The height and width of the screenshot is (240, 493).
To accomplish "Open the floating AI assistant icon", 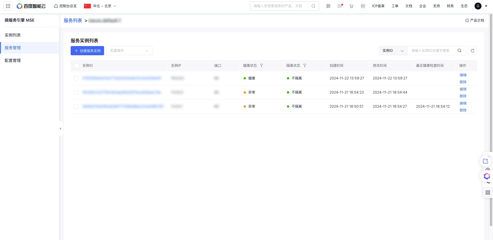I will (487, 176).
